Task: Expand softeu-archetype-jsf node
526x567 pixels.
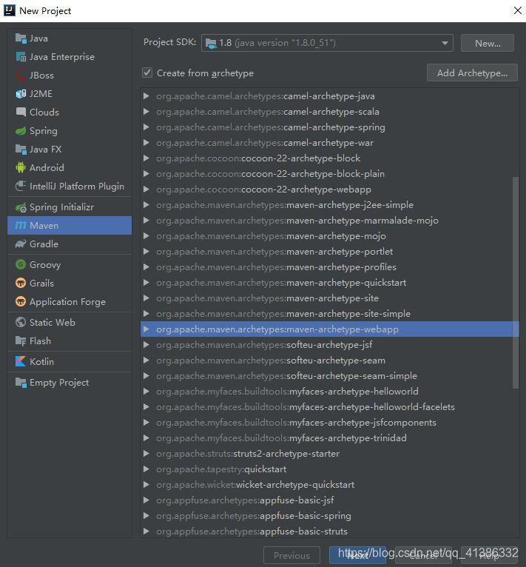Action: tap(146, 345)
